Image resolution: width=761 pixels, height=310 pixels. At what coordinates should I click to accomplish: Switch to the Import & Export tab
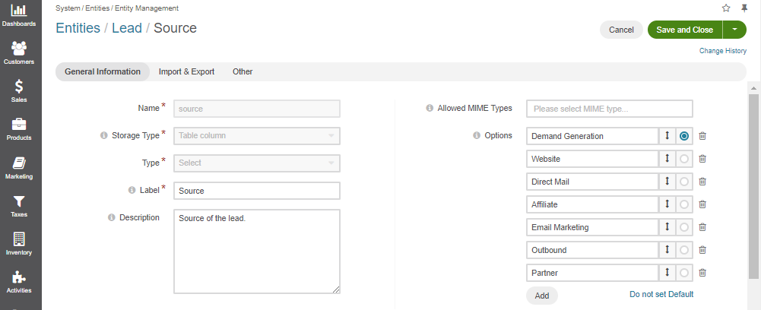coord(186,71)
